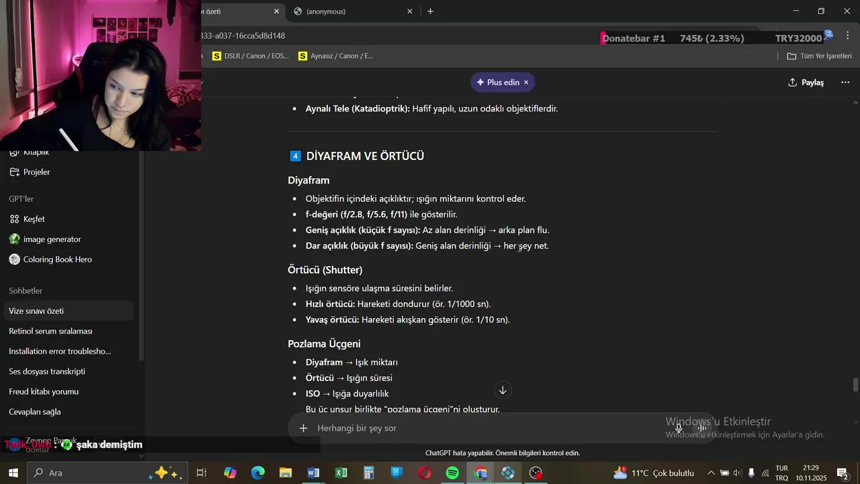Click the microphone dictation icon in prompt
The image size is (860, 484).
[679, 428]
